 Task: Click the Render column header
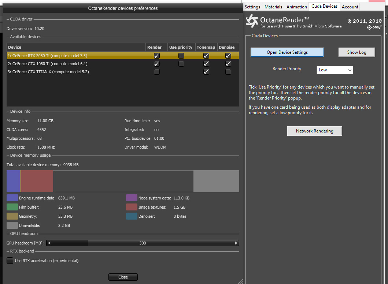click(157, 47)
